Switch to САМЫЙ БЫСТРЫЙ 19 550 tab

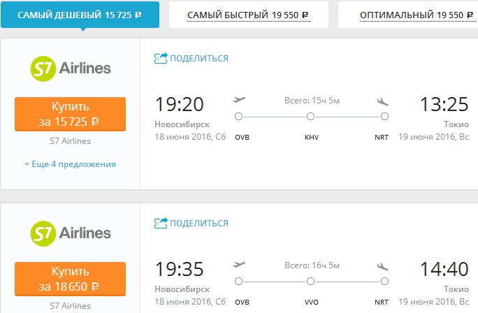(x=249, y=15)
